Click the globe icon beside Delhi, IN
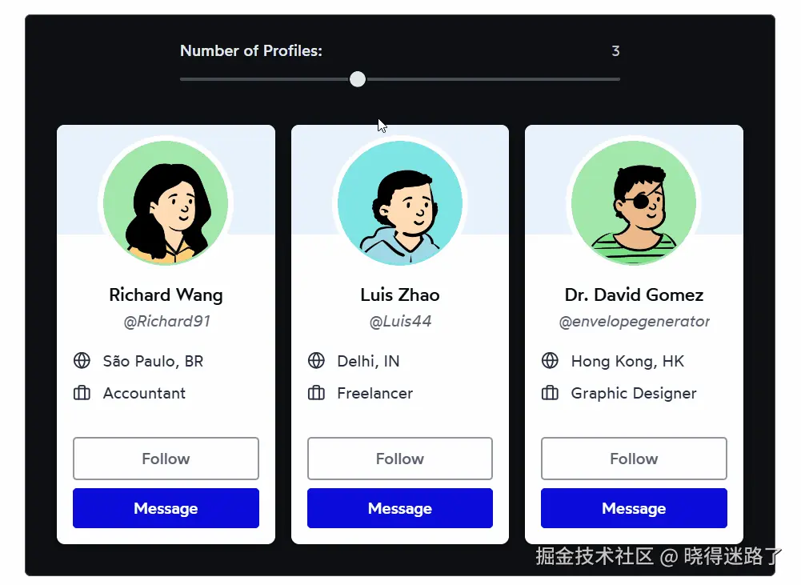801x585 pixels. (x=316, y=361)
